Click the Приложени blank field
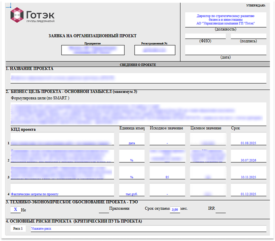Screen dimensions: 275x241 tap(104, 210)
